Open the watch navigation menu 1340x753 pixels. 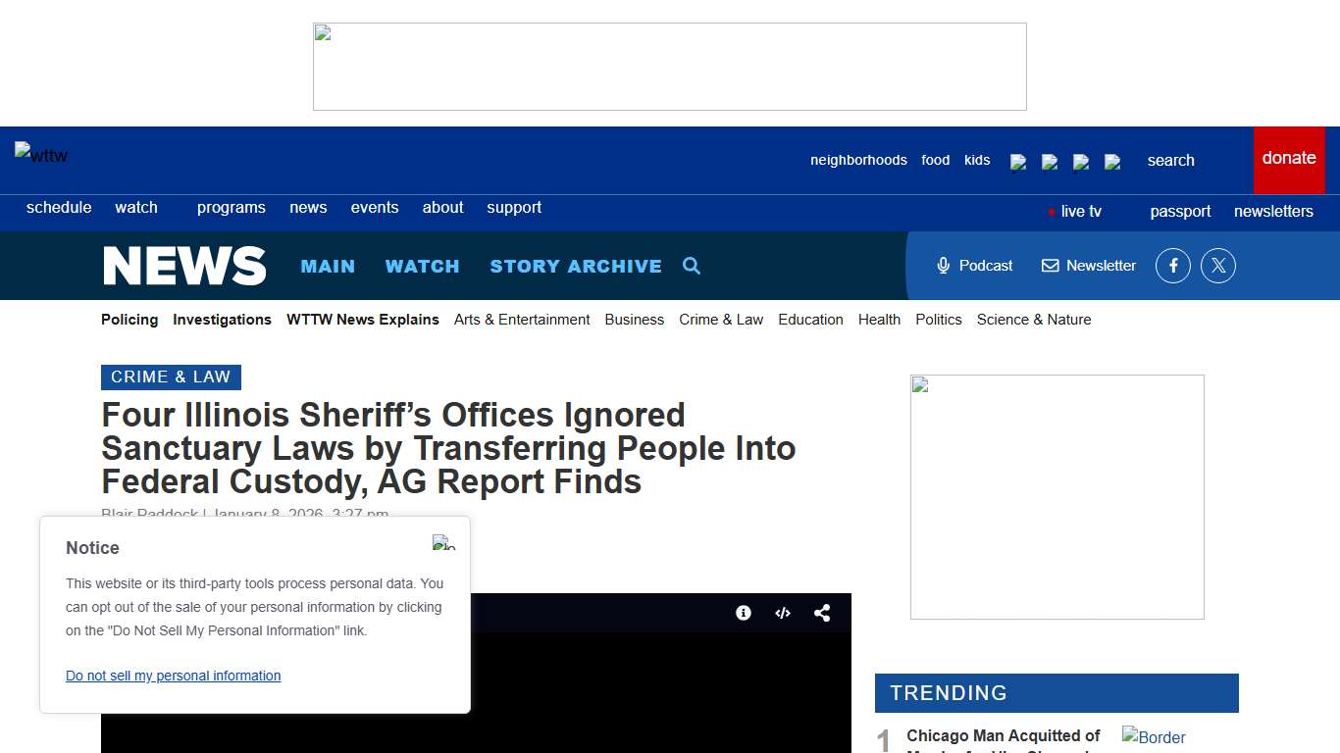[x=135, y=207]
